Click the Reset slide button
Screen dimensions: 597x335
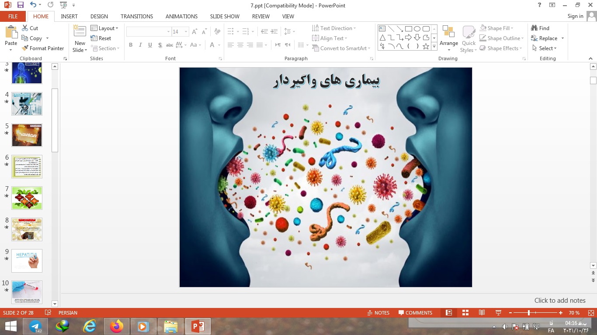(x=101, y=38)
